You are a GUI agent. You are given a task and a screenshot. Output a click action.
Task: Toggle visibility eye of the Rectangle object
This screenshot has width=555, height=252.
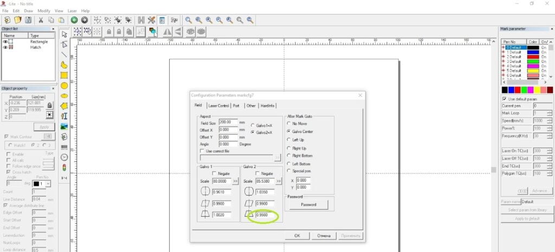point(5,42)
